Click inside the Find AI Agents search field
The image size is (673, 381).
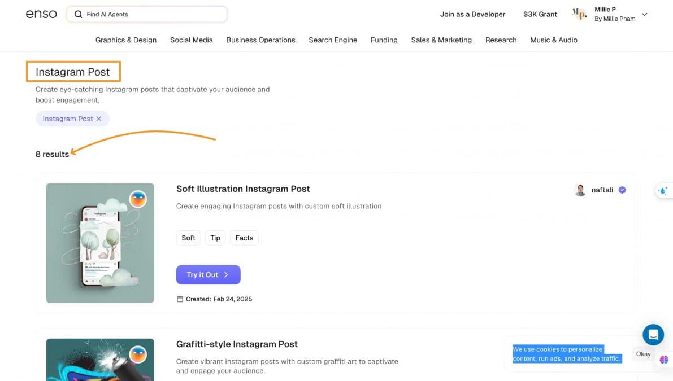pos(147,14)
